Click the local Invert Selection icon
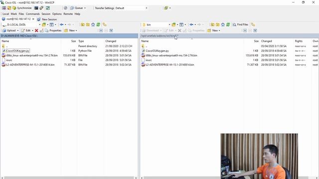Viewport: 319px width, 179px height. (111, 30)
